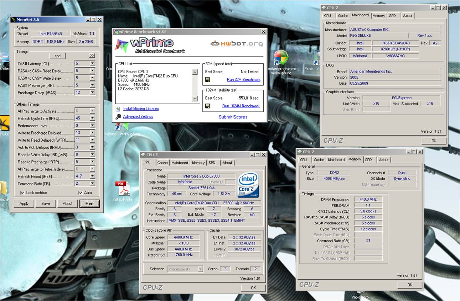Open the Write to Precharge Delayed dropdown
Viewport: 460px width, 301px height.
click(x=92, y=133)
